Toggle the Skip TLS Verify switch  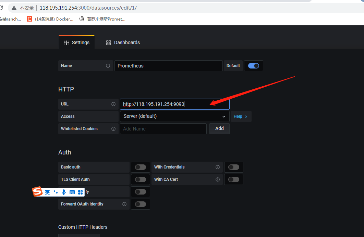[141, 192]
